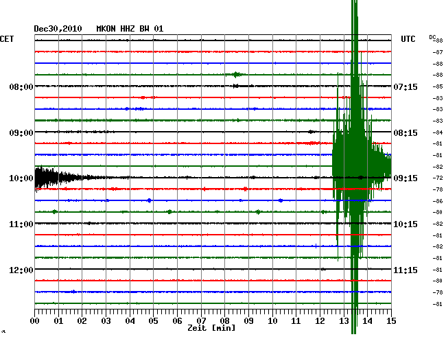446x339 pixels.
Task: Click the DC offset value "-72"
Action: tap(438, 178)
